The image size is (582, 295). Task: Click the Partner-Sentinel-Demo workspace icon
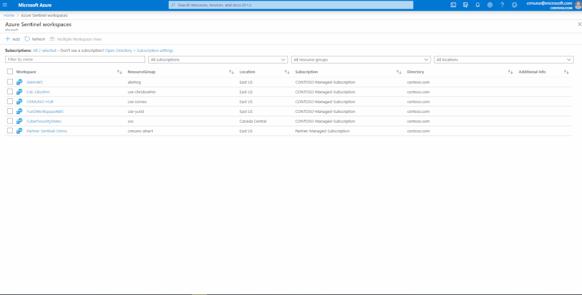tap(19, 131)
